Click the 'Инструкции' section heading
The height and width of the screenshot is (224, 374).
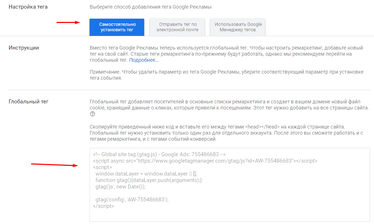tap(23, 48)
